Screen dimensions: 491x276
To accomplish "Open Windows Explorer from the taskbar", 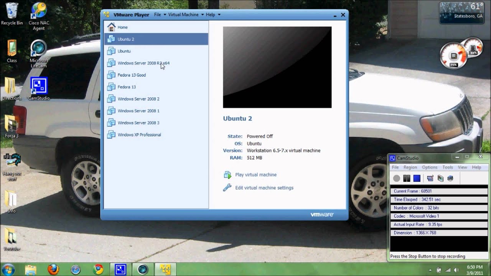I will pos(31,269).
